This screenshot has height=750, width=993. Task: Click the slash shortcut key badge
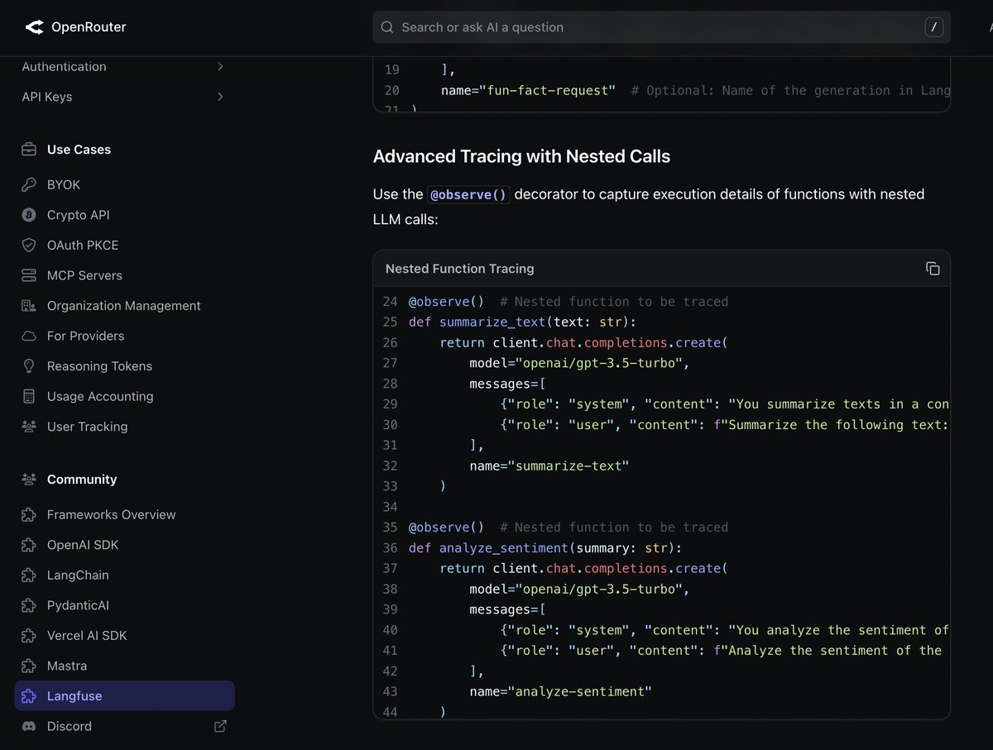tap(934, 27)
